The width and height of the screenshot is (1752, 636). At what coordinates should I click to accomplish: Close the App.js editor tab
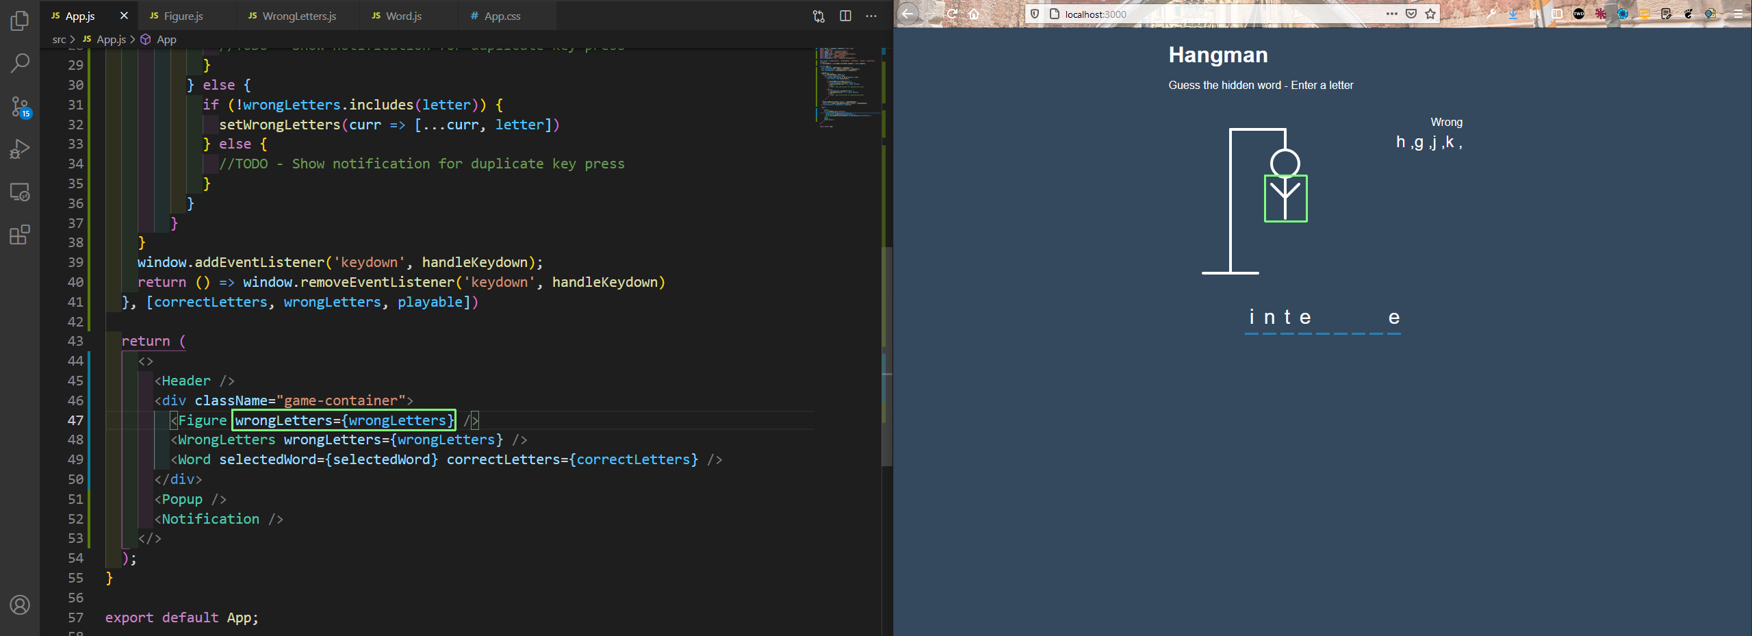[124, 15]
